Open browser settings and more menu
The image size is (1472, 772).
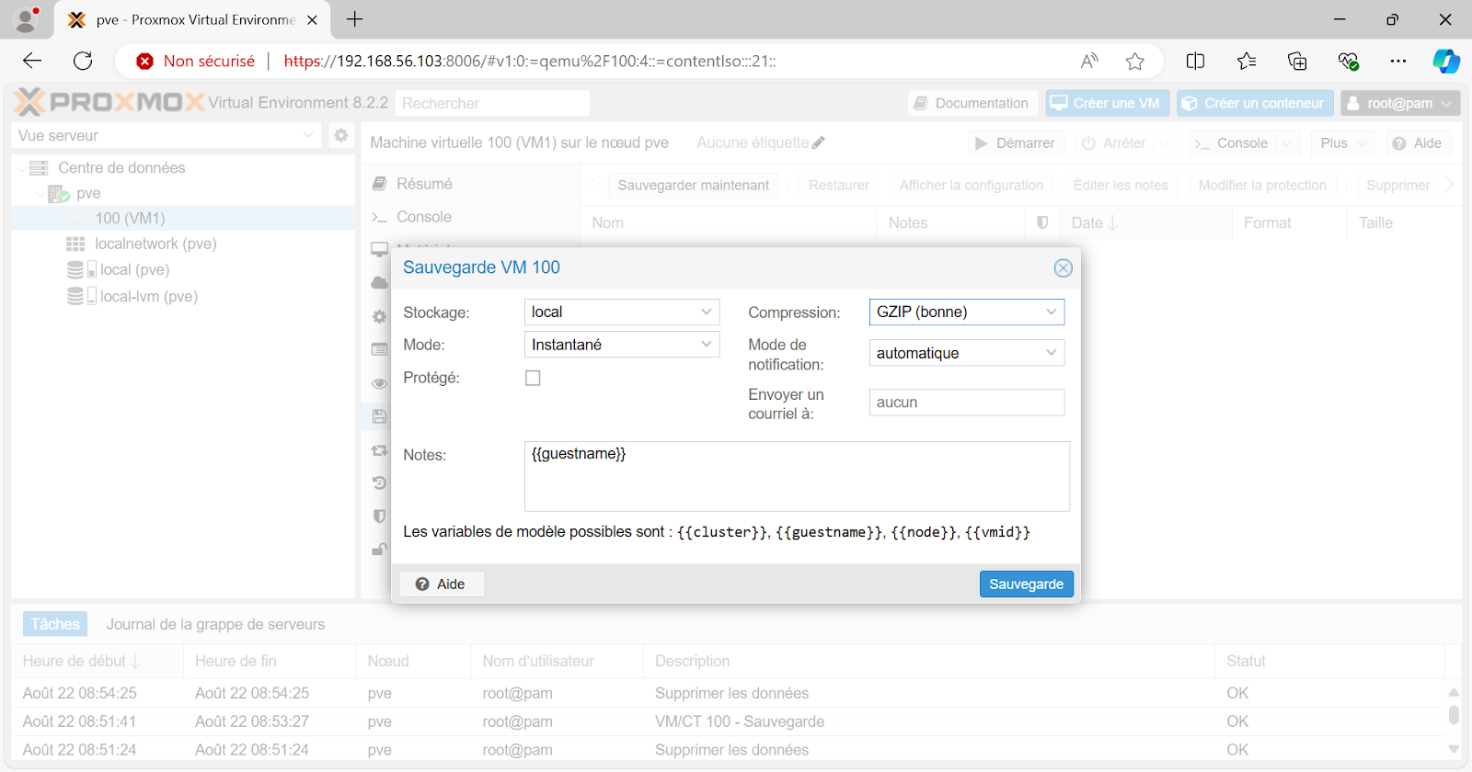point(1398,61)
